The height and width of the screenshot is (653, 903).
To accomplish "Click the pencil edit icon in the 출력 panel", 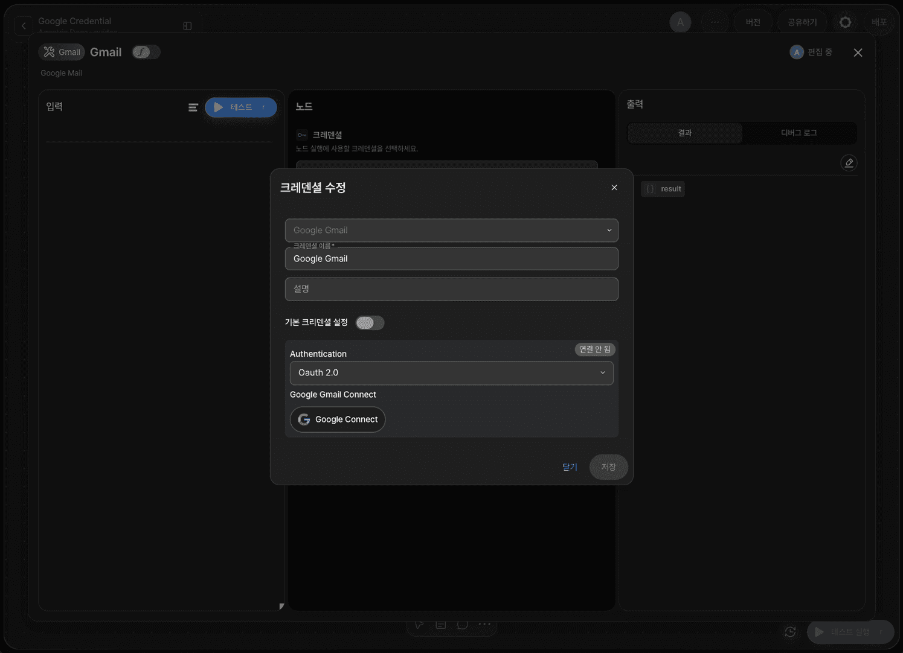I will pos(849,163).
